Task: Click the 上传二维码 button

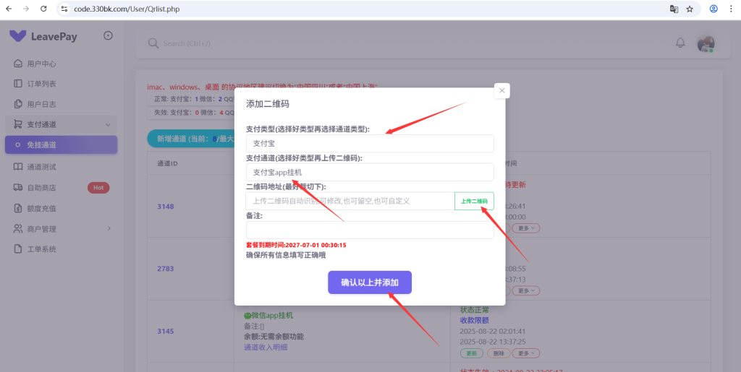Action: click(x=474, y=201)
